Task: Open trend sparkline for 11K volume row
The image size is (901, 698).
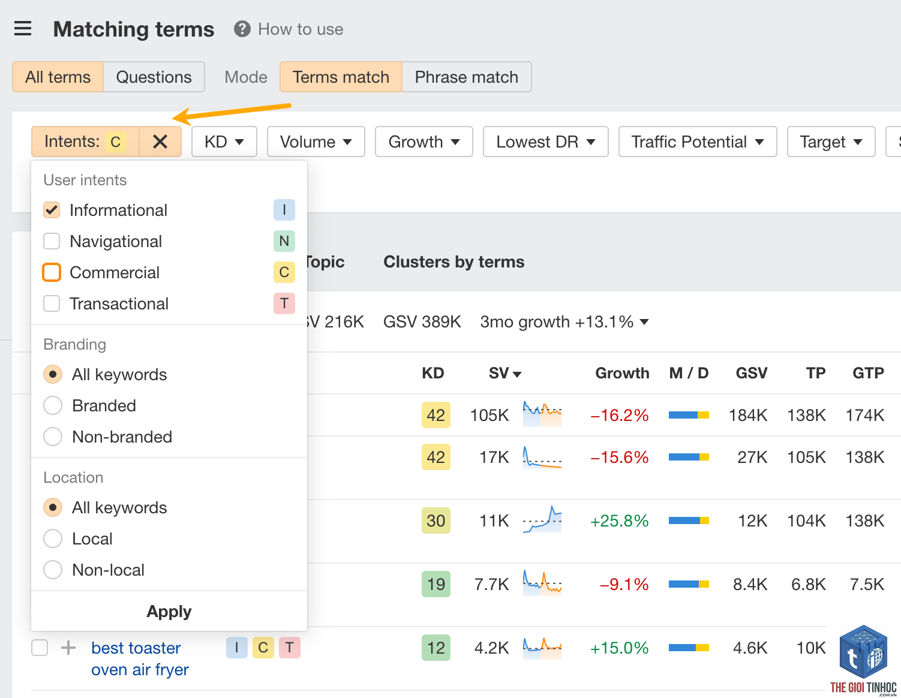Action: [x=542, y=520]
